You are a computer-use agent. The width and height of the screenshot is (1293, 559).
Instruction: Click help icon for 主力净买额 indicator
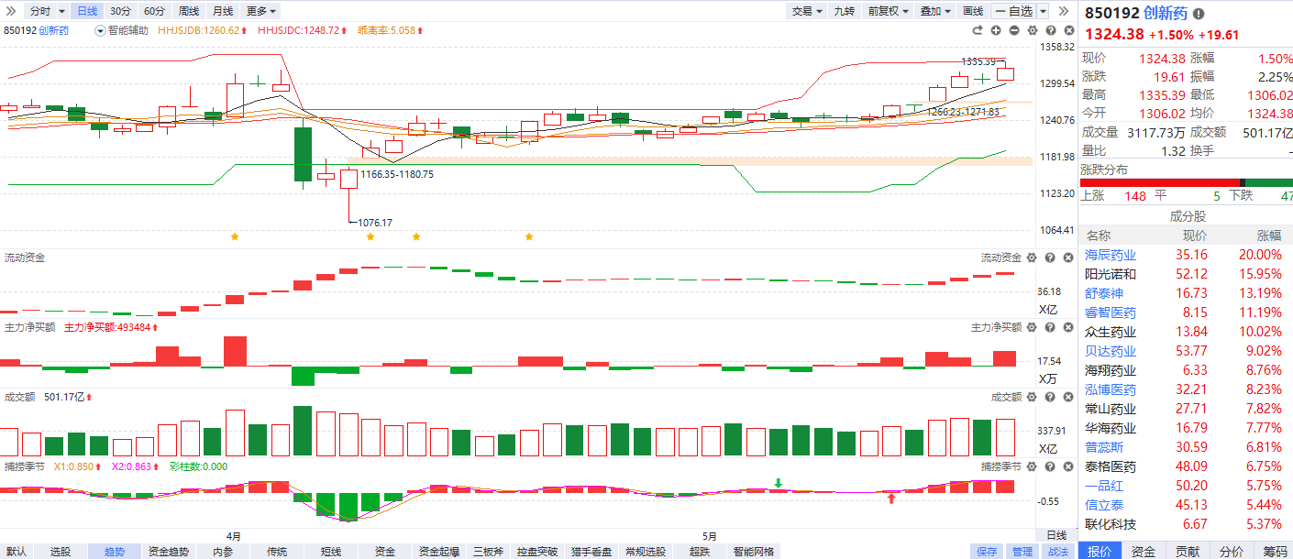coord(1050,327)
